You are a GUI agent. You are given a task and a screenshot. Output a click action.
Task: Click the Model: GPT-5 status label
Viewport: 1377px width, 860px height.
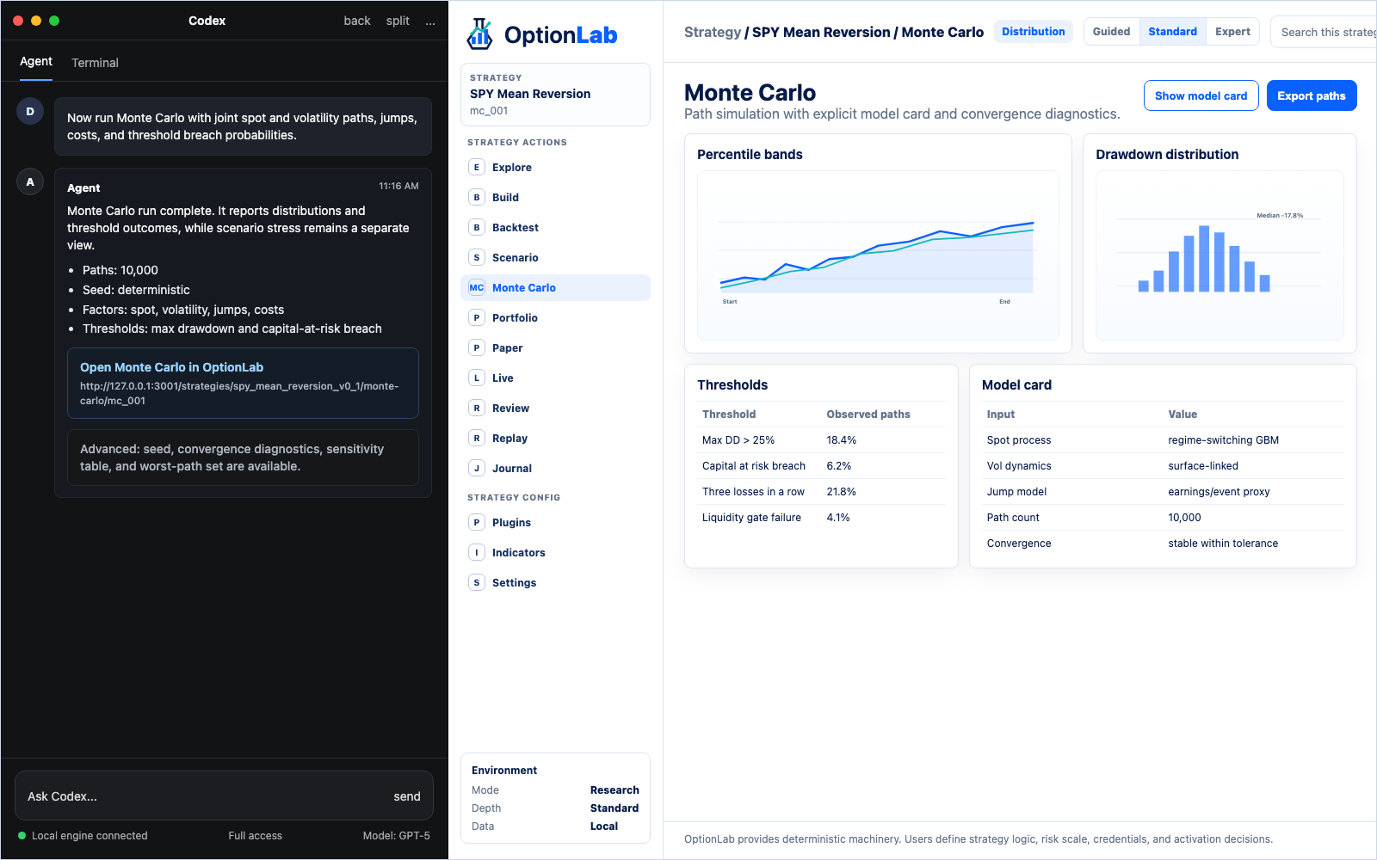pos(396,836)
